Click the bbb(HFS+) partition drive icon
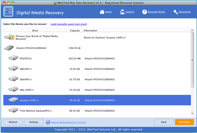 point(13,79)
